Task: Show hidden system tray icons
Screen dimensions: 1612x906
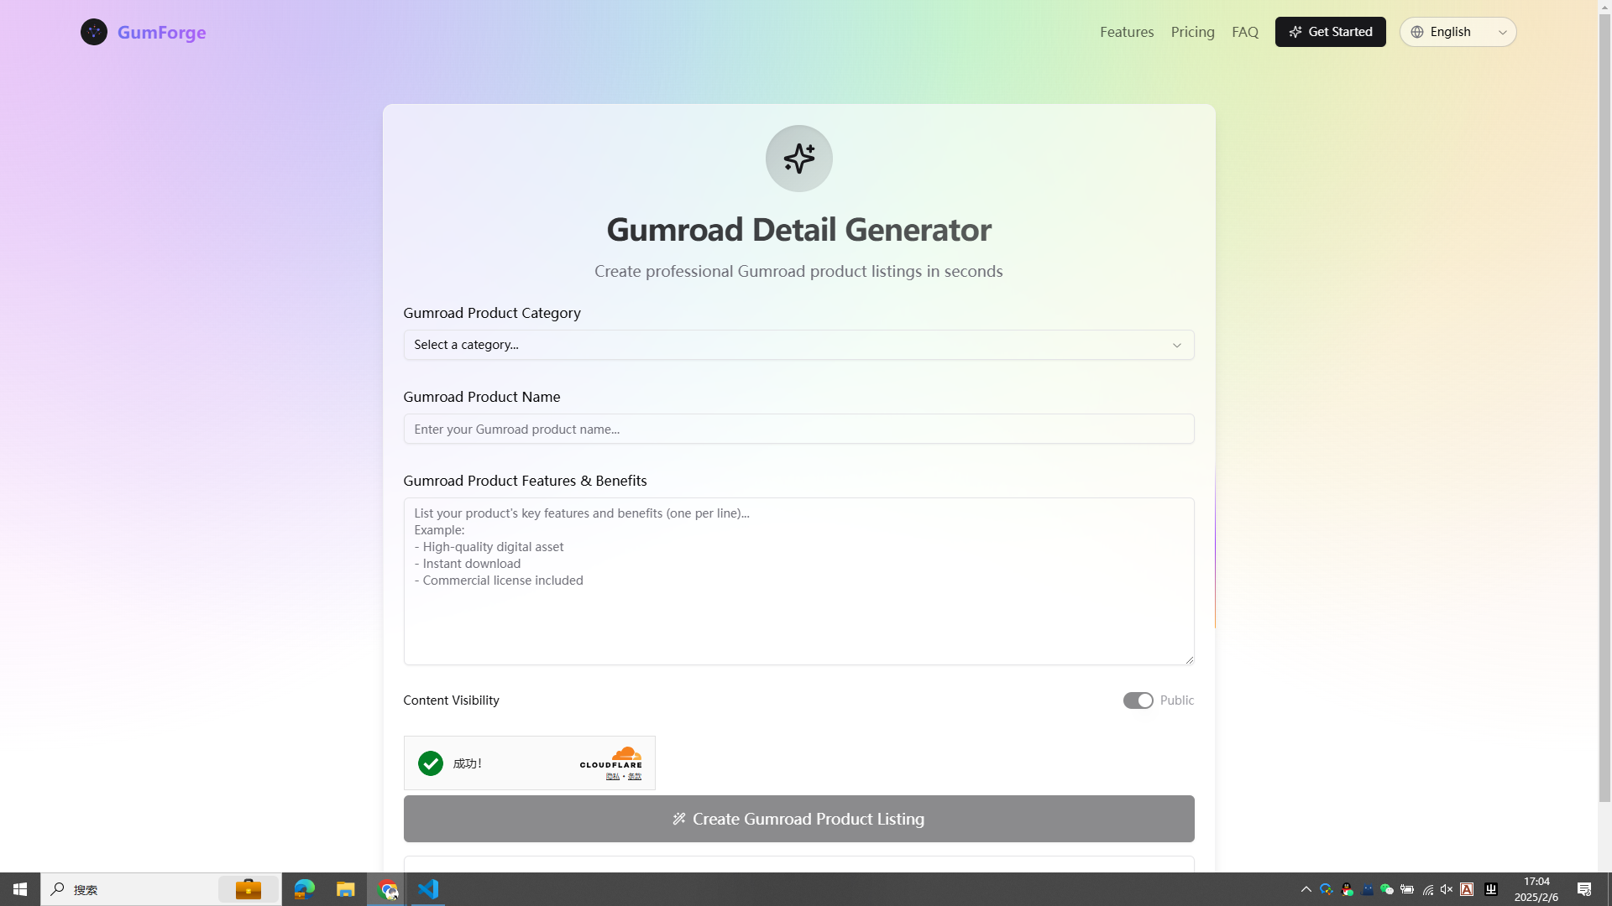Action: [x=1306, y=889]
